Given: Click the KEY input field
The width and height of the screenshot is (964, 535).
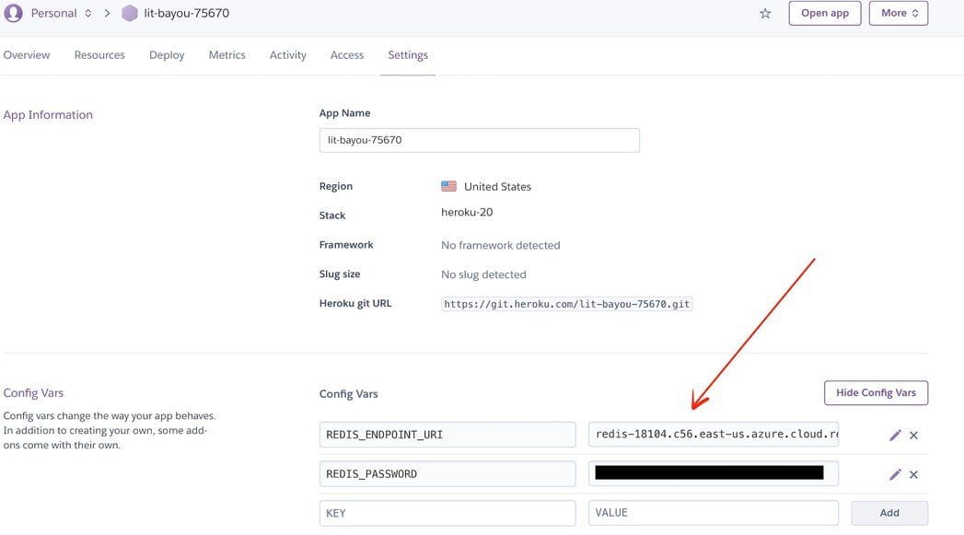Looking at the screenshot, I should click(447, 512).
